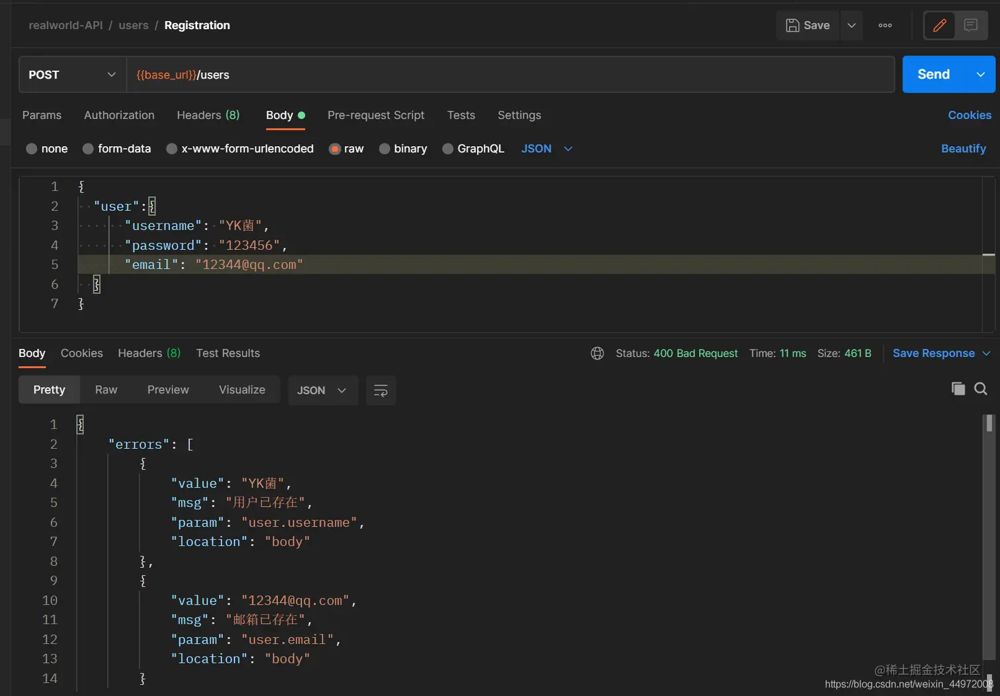The width and height of the screenshot is (1000, 696).
Task: Open the Test Results tab
Action: click(x=228, y=353)
